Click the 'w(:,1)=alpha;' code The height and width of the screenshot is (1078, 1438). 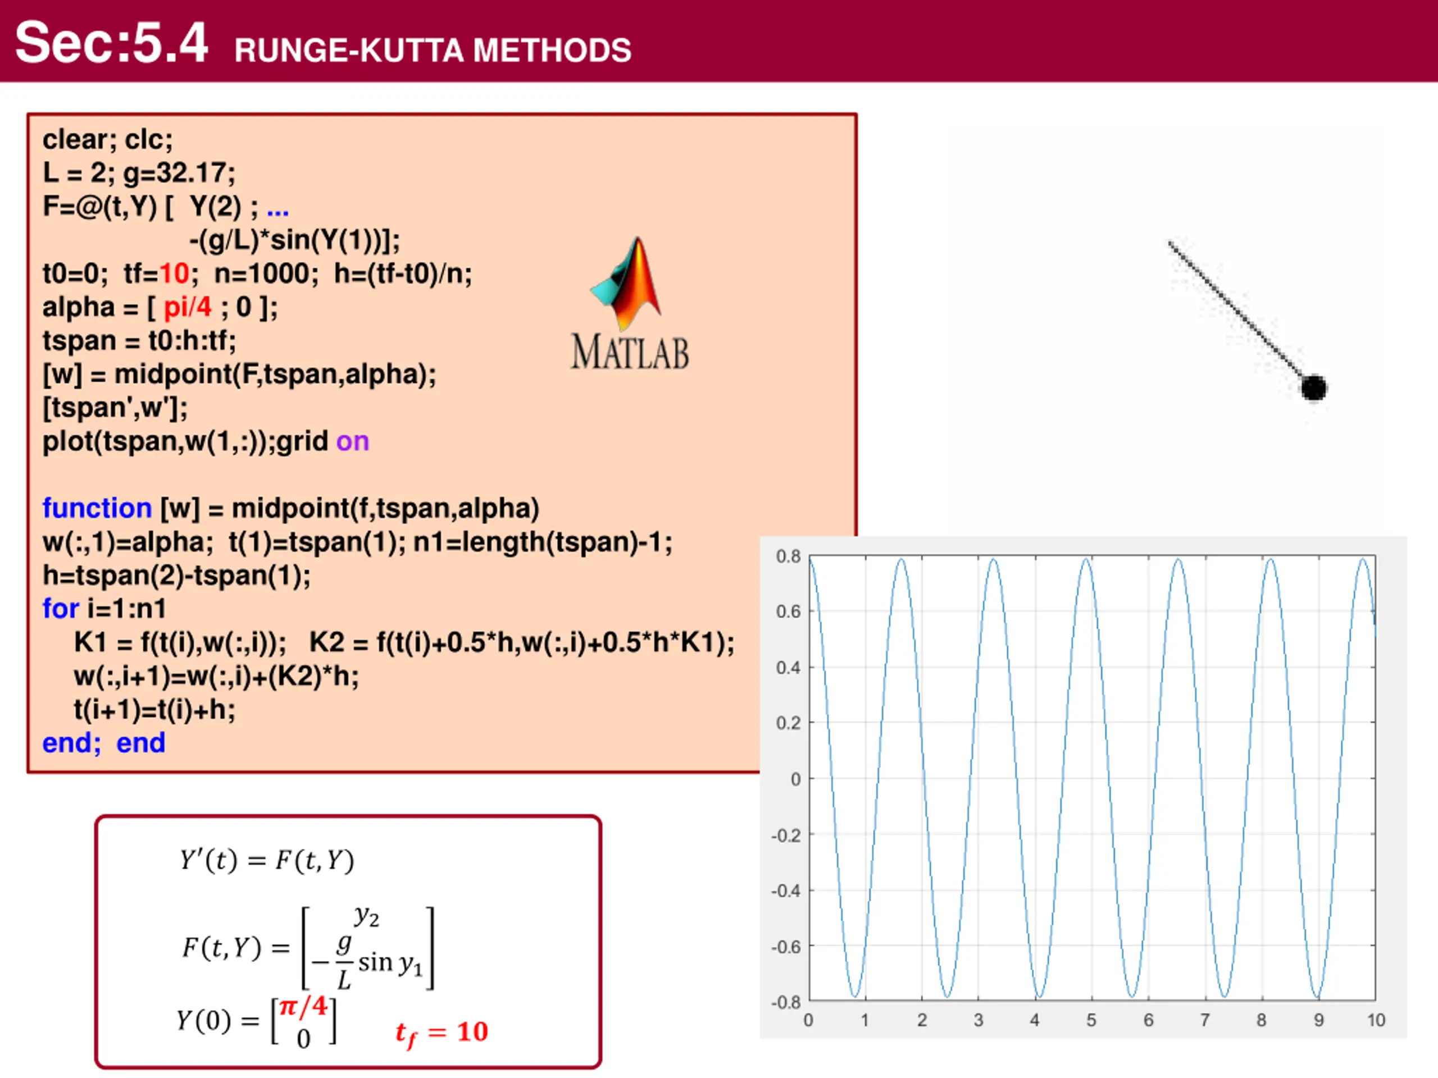point(128,542)
